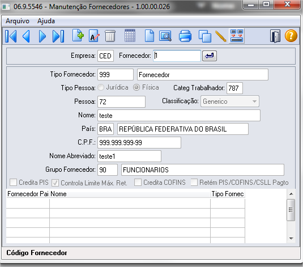Click Tipo Fornecedor code field 999
The height and width of the screenshot is (267, 303).
tap(116, 74)
